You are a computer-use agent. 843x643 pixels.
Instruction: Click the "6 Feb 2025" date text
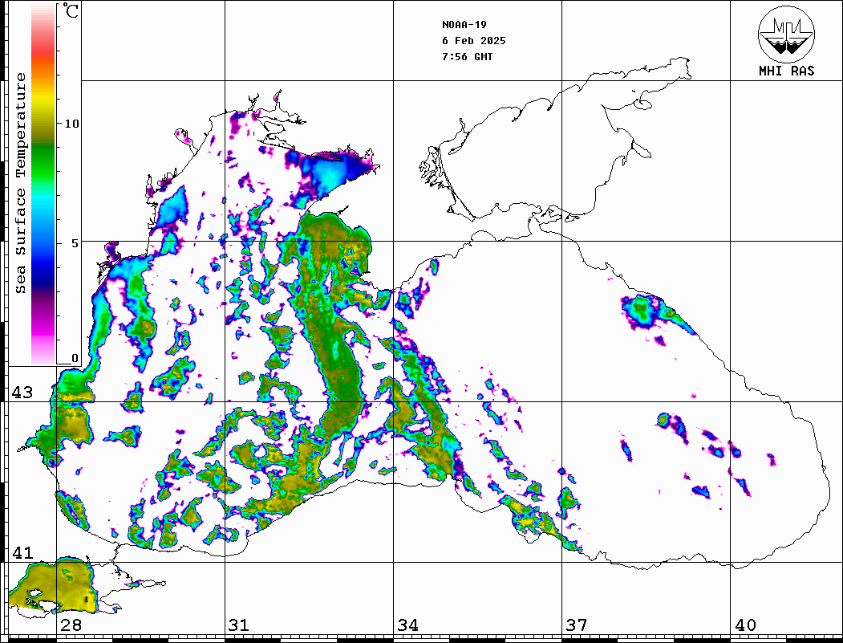(x=474, y=41)
